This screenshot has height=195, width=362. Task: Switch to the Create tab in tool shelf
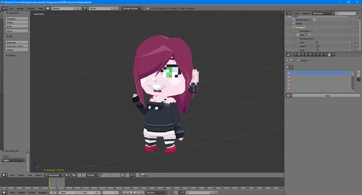click(x=2, y=24)
